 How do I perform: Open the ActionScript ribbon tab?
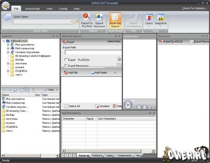(32, 9)
